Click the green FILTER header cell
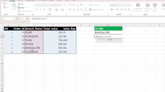 pyautogui.click(x=108, y=29)
